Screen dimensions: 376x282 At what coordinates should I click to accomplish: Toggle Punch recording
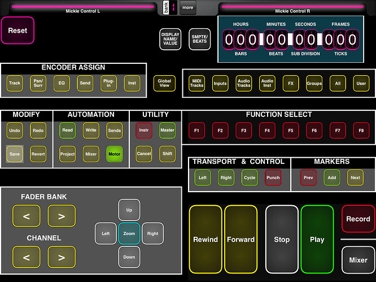click(273, 177)
